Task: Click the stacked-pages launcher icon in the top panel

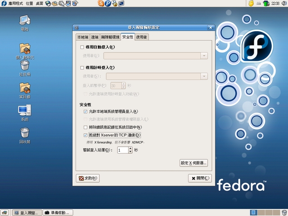Action: (62, 3)
